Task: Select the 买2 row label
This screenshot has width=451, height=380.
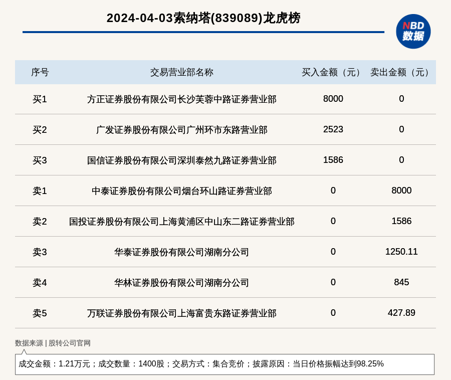Action: [x=40, y=130]
